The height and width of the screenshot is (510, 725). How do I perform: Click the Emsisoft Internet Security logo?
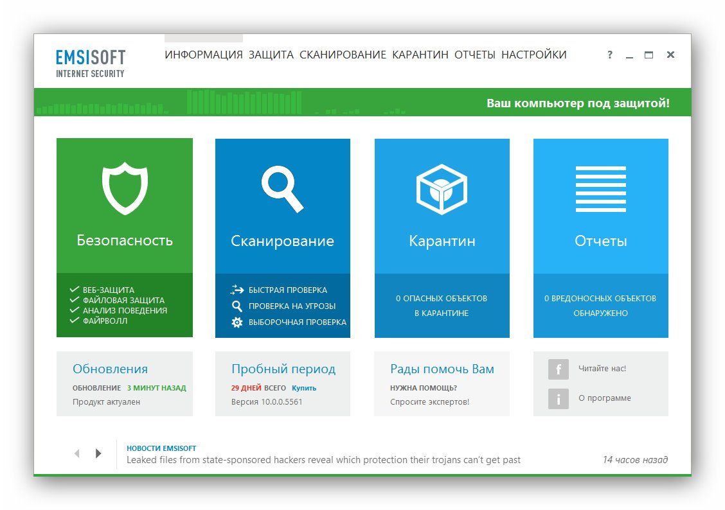pos(91,64)
